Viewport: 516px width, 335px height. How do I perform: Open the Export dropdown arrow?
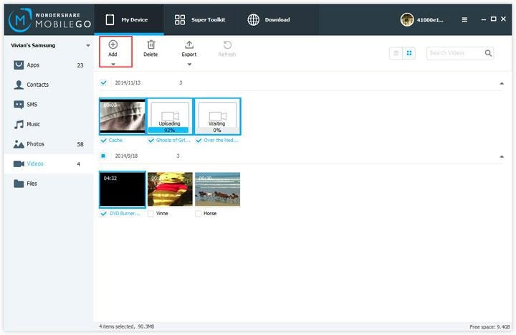[189, 65]
